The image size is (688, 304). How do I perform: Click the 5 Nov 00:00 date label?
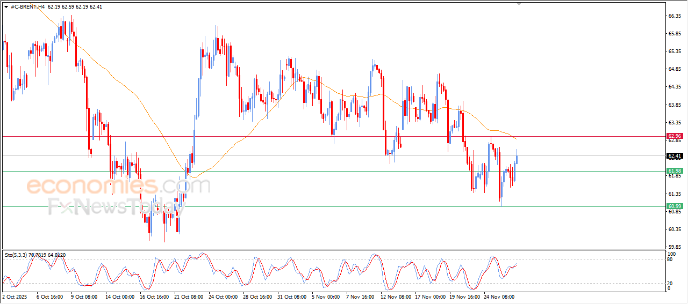[x=325, y=296]
